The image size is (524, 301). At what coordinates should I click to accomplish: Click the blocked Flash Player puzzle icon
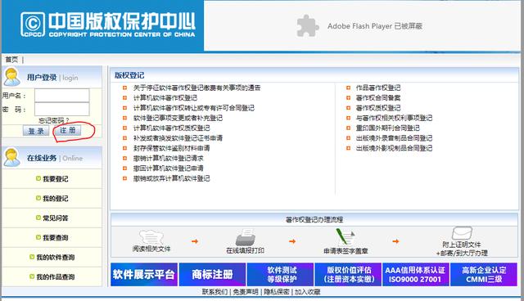308,25
